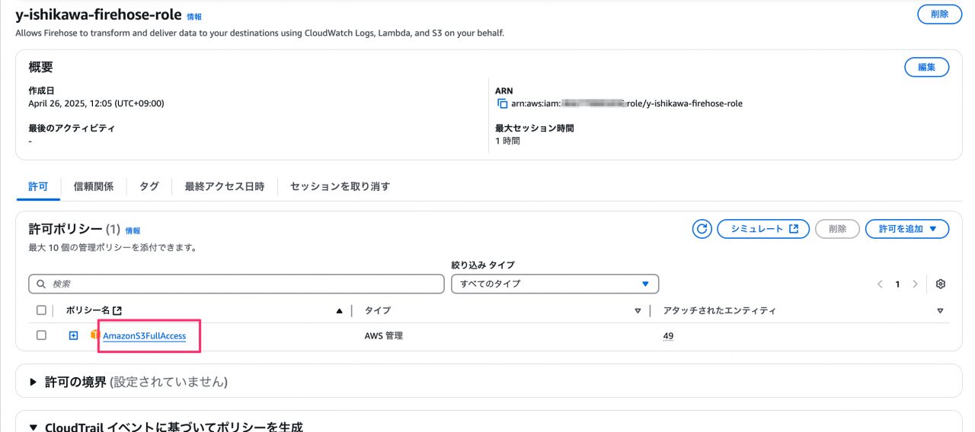975x432 pixels.
Task: Click the 削除 button at top right
Action: click(x=939, y=14)
